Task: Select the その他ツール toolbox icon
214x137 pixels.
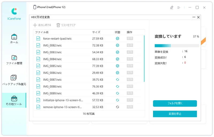Action: pyautogui.click(x=14, y=99)
